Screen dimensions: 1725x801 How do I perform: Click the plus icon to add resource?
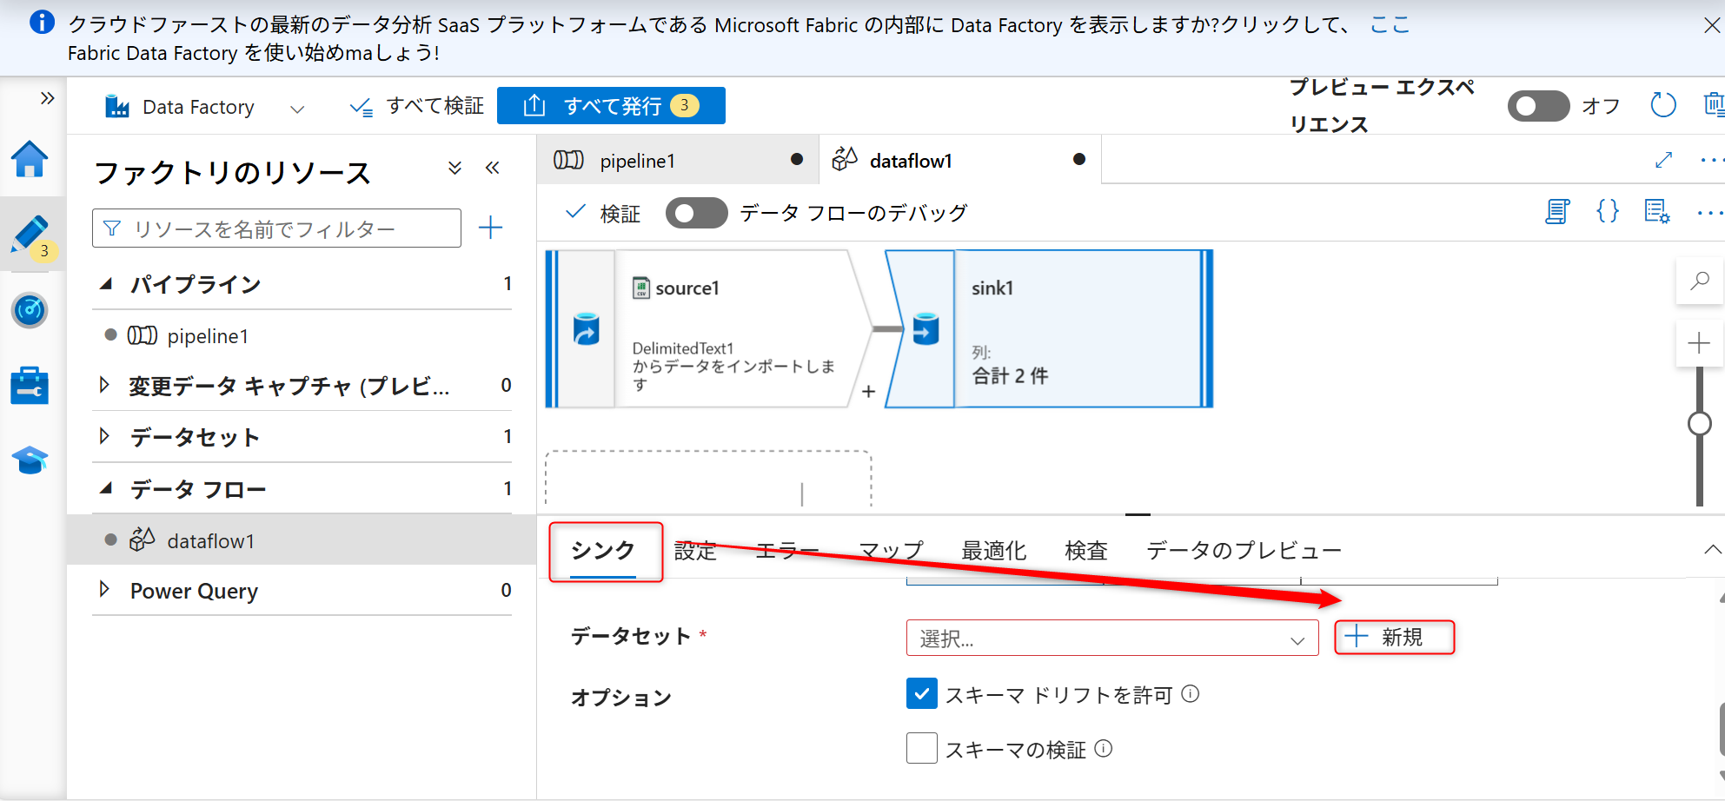(x=491, y=228)
